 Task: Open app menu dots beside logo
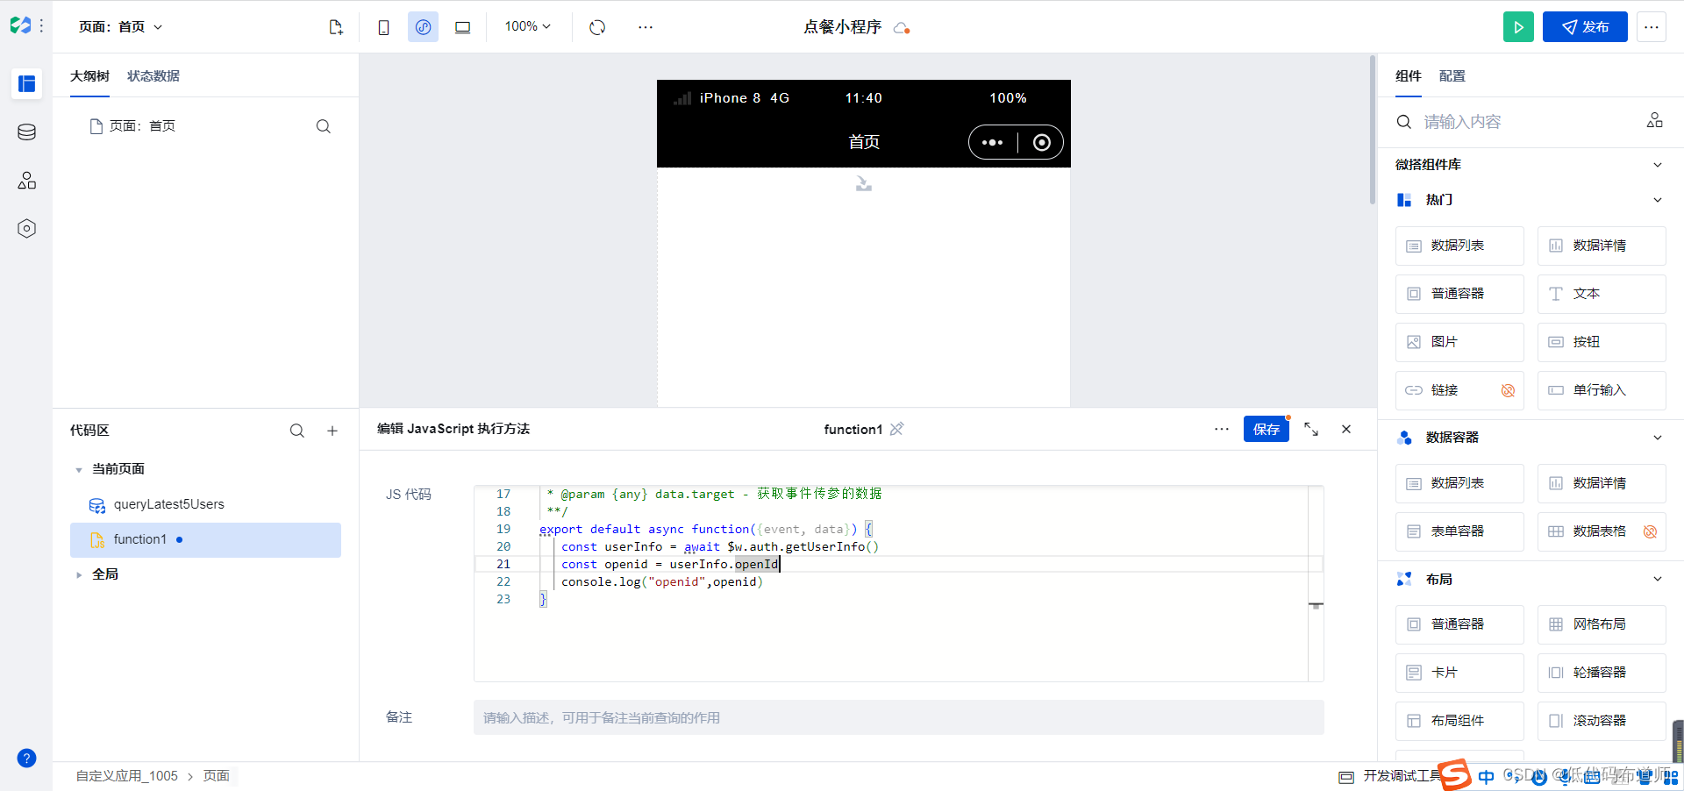(41, 26)
